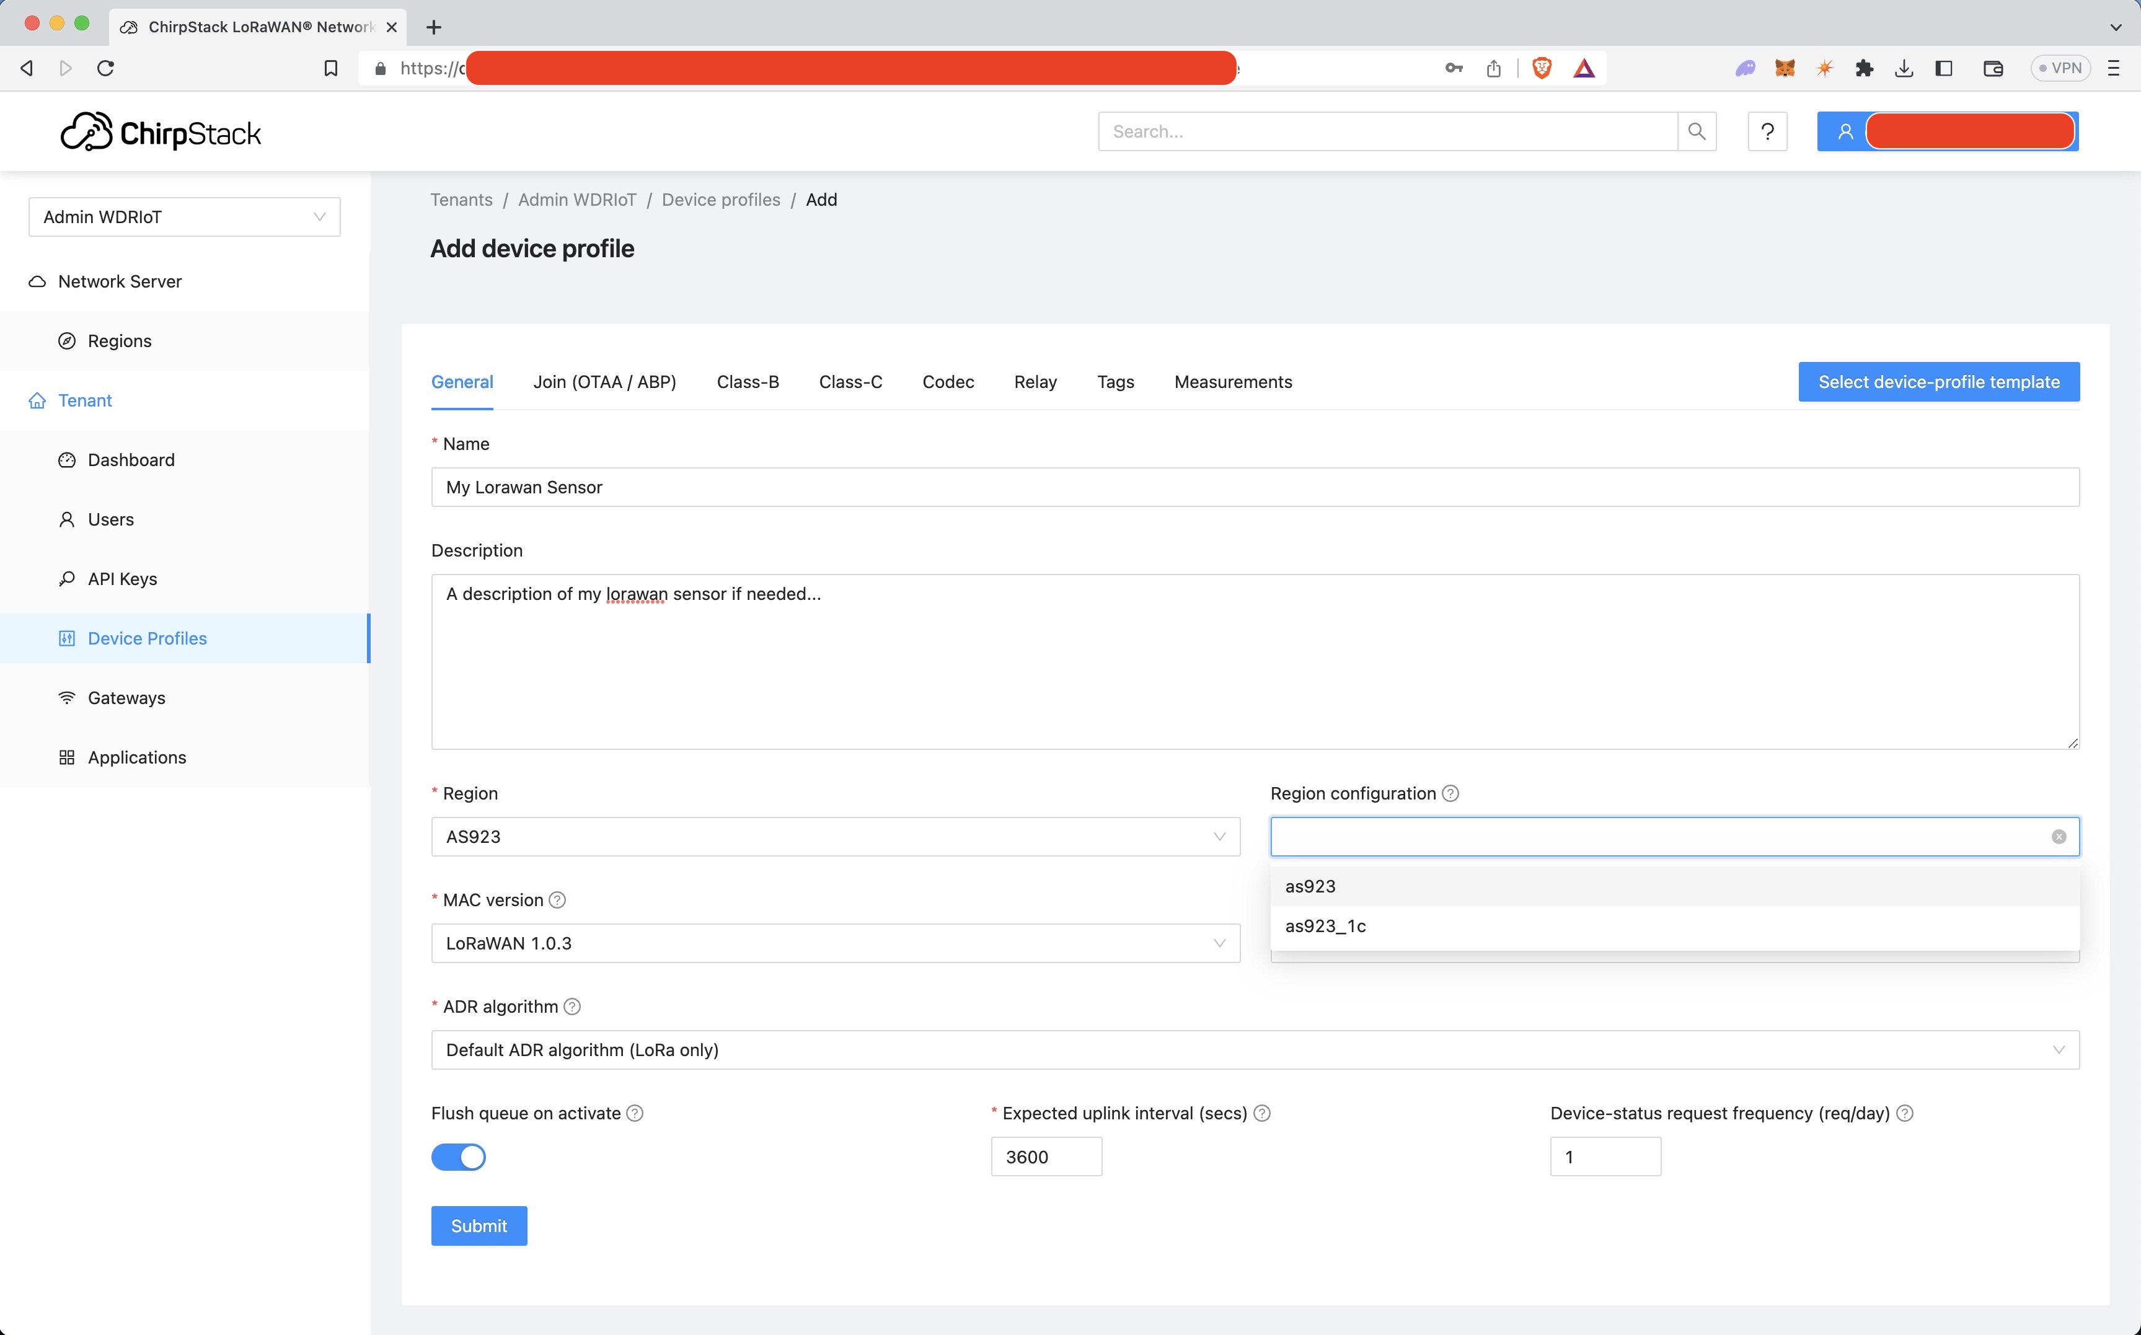Clear the Region configuration field with X icon
The height and width of the screenshot is (1335, 2141).
point(2058,837)
